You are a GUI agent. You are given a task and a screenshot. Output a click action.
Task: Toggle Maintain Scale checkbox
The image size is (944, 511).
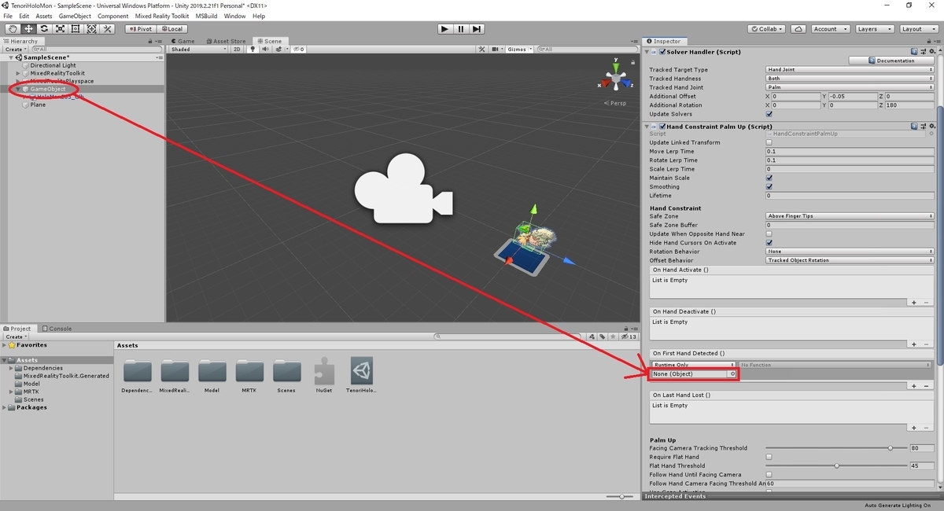(769, 178)
